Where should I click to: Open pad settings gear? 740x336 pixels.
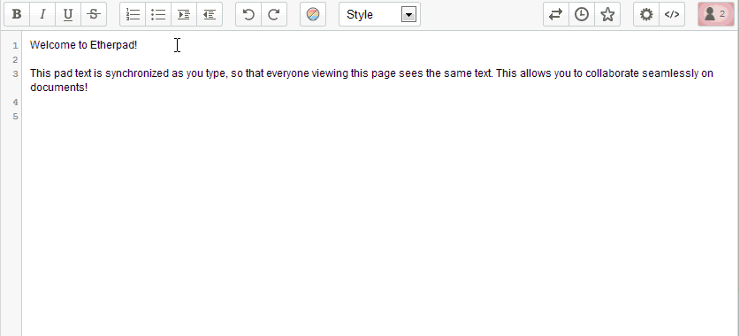(x=646, y=14)
